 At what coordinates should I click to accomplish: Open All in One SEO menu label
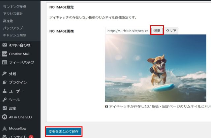point(20,117)
